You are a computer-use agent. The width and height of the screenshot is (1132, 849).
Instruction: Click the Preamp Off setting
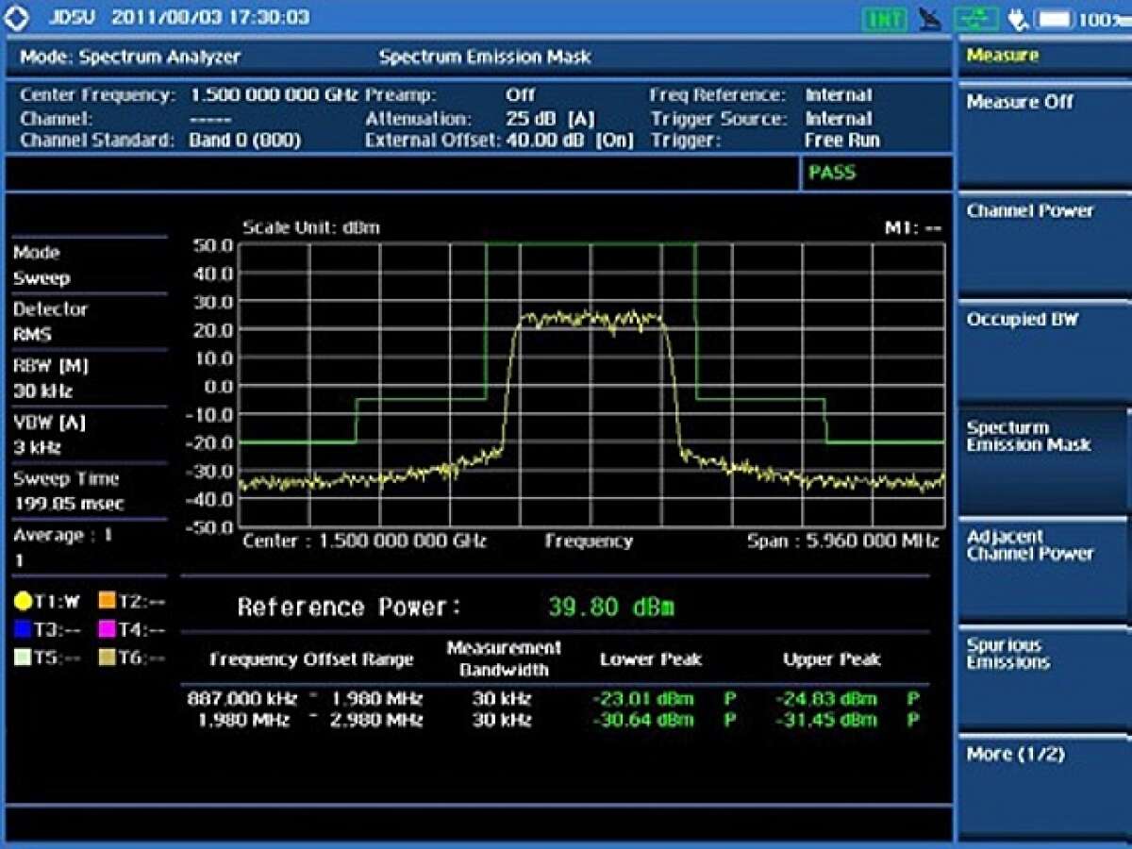520,95
